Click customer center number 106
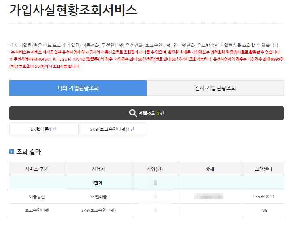This screenshot has height=226, width=287. click(x=264, y=211)
